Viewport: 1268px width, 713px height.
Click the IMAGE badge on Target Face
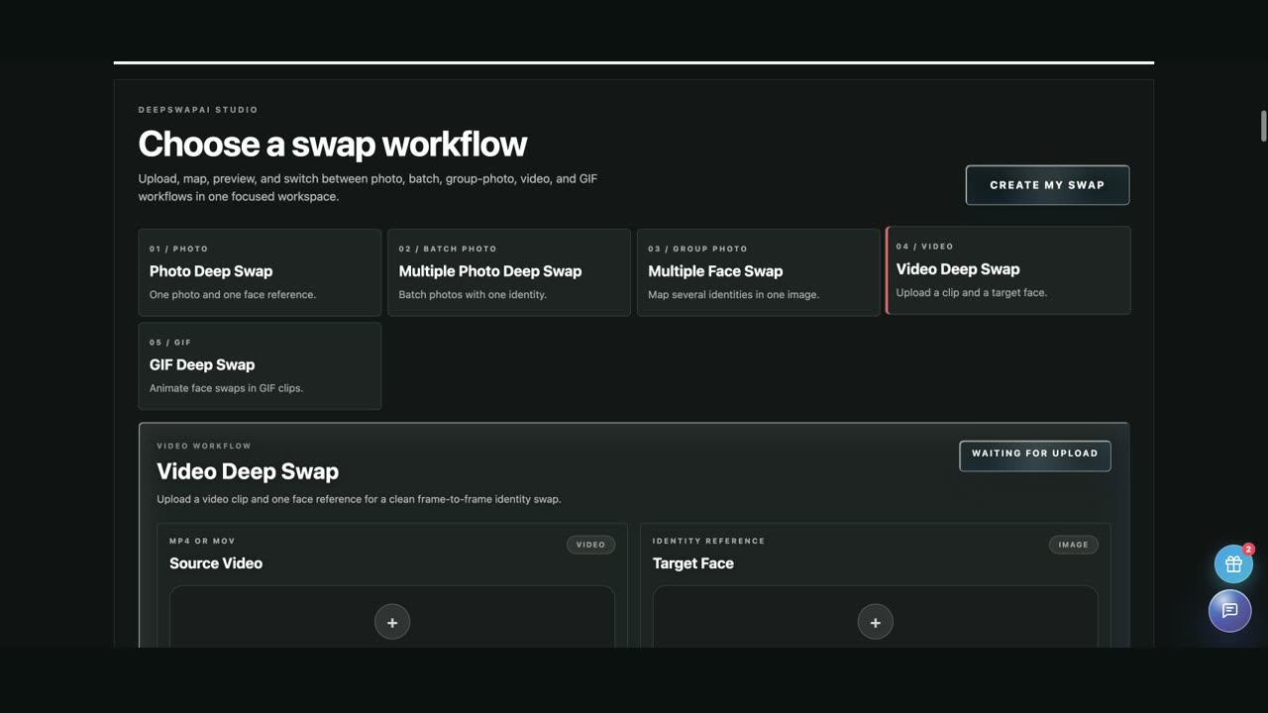coord(1073,545)
